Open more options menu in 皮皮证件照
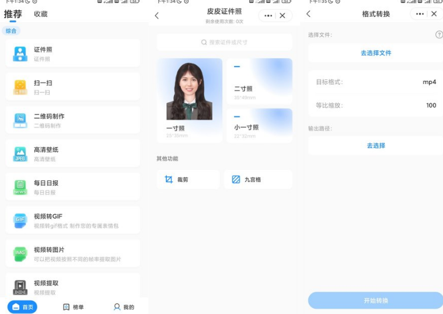Image resolution: width=443 pixels, height=314 pixels. (x=268, y=16)
